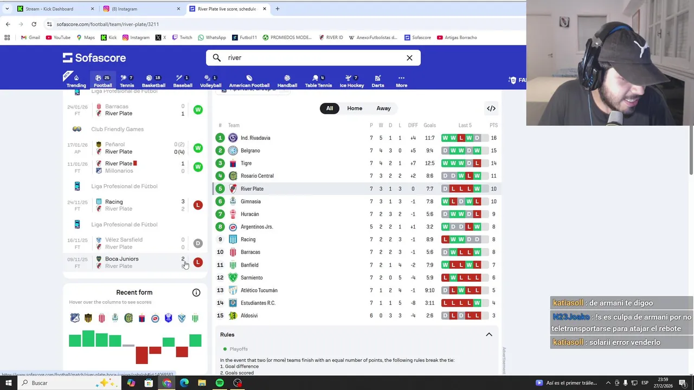Open the browser apps grid icon
Viewport: 694px width, 390px height.
click(7, 37)
